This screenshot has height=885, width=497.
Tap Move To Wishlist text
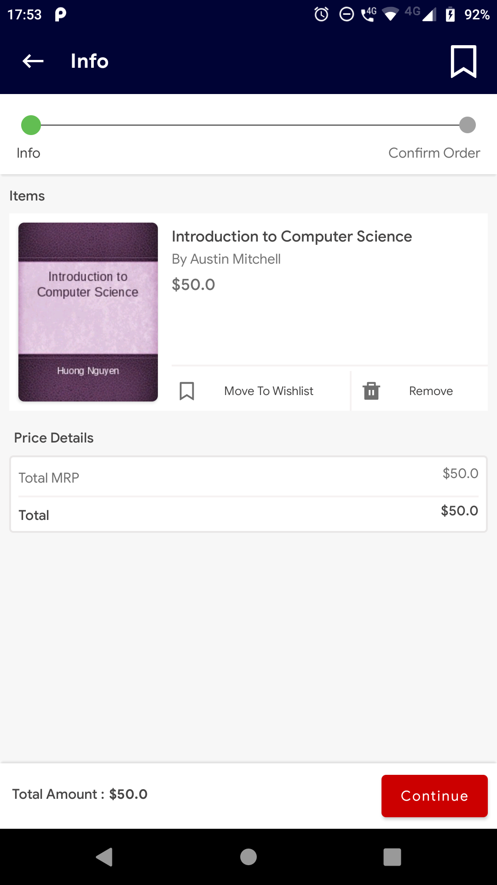pyautogui.click(x=269, y=391)
